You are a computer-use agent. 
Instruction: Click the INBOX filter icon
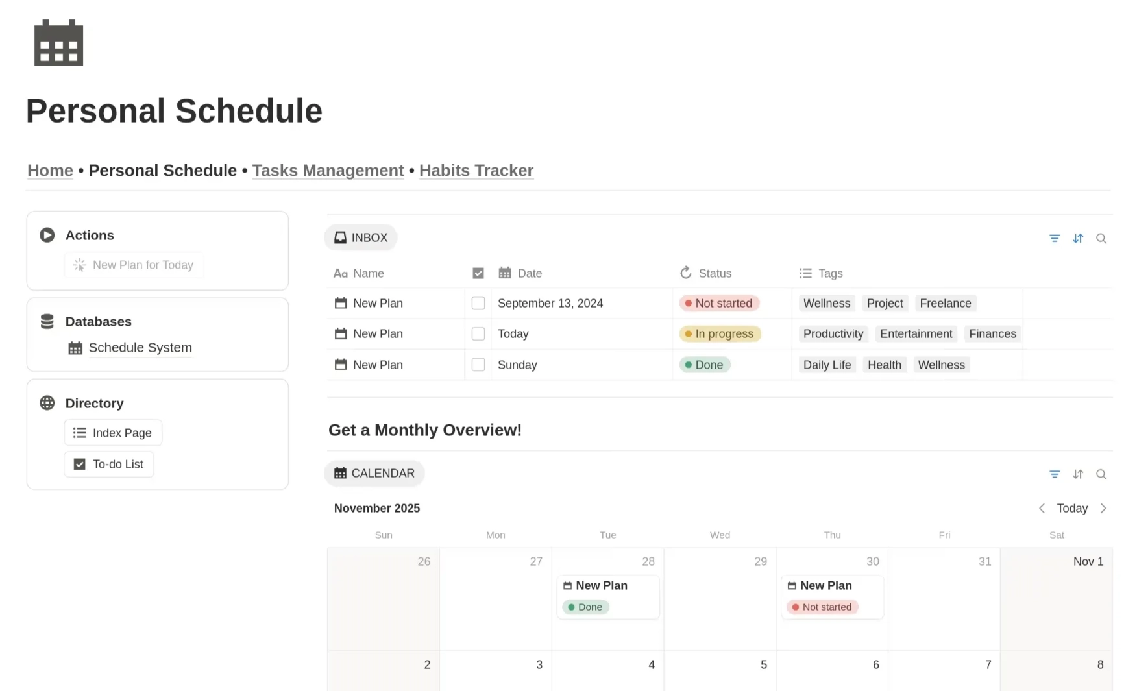click(x=1055, y=239)
